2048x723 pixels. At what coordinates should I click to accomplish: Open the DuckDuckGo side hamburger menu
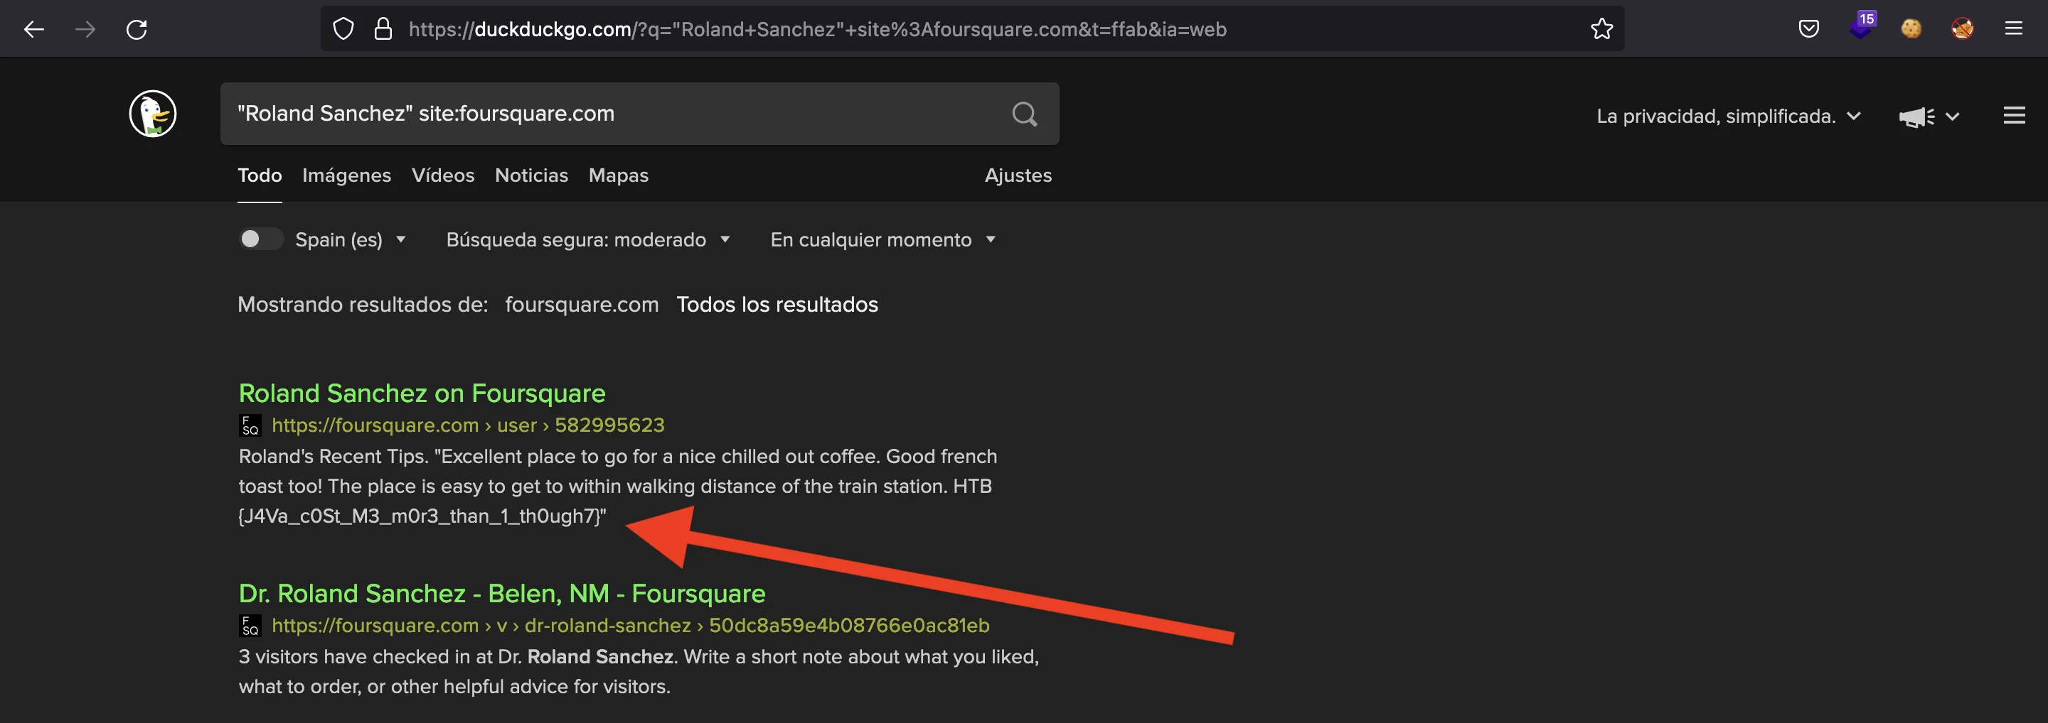[x=2014, y=116]
